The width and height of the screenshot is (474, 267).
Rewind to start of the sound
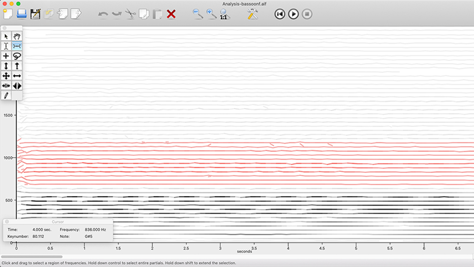click(x=279, y=14)
